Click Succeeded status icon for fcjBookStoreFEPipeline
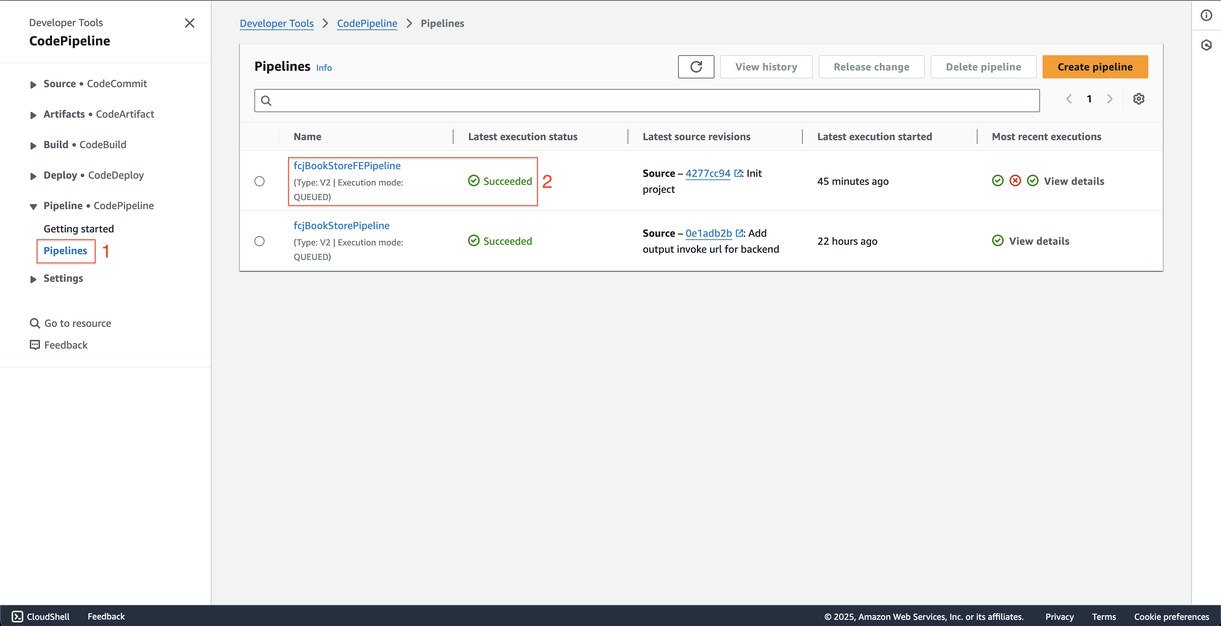The width and height of the screenshot is (1221, 626). (474, 181)
